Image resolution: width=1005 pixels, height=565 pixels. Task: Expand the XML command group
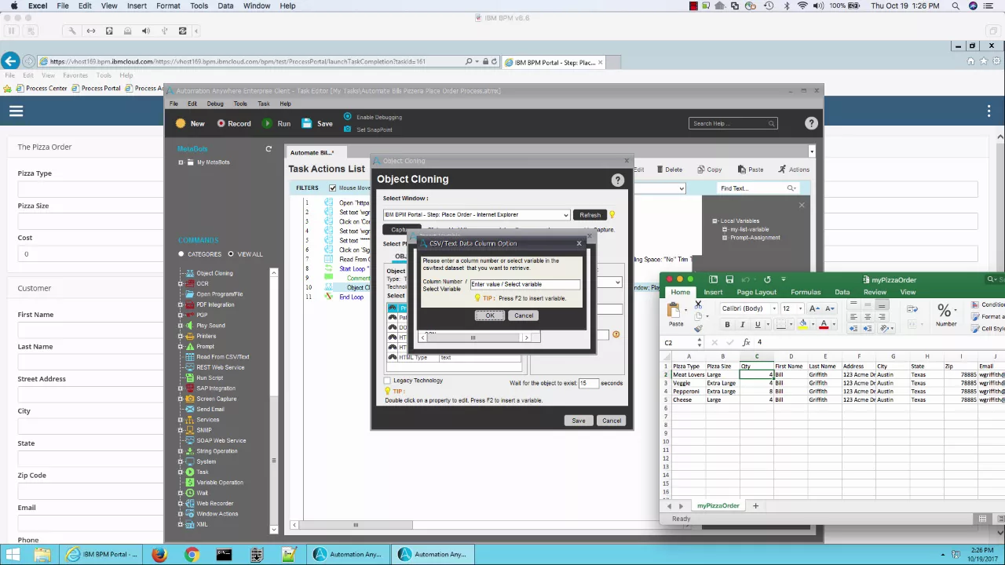point(181,524)
